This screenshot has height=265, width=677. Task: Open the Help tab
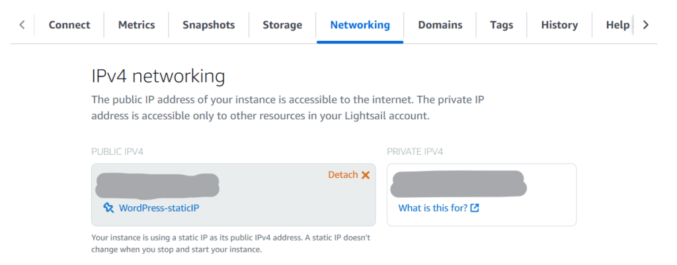click(617, 25)
